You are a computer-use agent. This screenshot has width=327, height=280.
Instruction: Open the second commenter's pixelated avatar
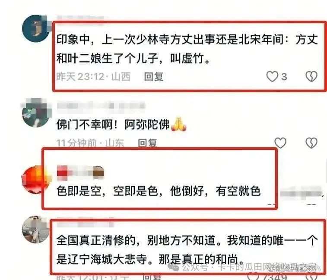click(36, 113)
